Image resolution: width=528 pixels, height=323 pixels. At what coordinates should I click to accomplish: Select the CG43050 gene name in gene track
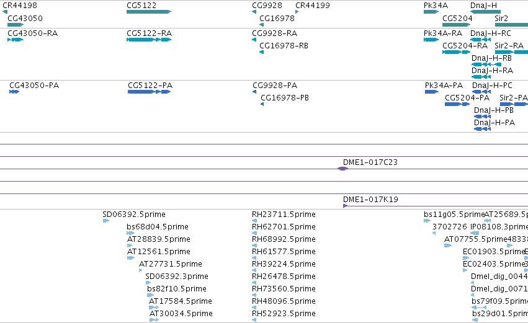[25, 19]
